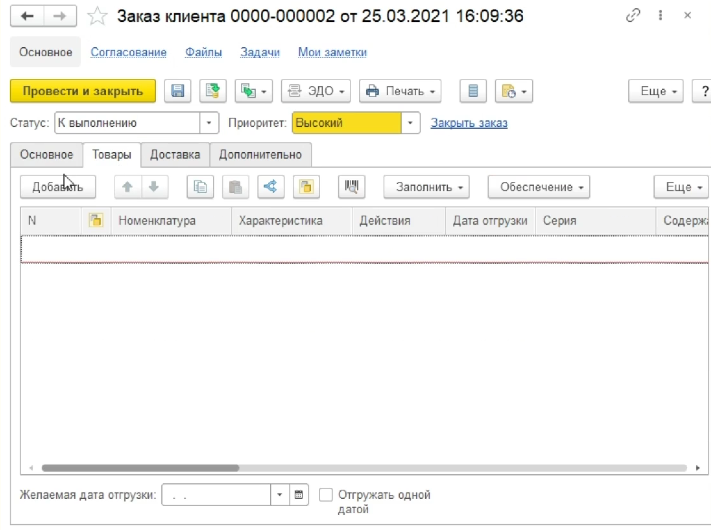711x530 pixels.
Task: Paste rows from the clipboard icon
Action: tap(236, 186)
